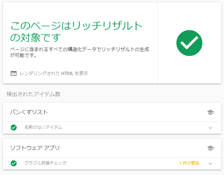Expand the 名前のないアイテム chevron

[210, 128]
